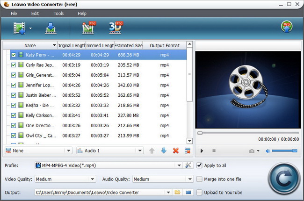Browse output folder with yellow folder icon
The width and height of the screenshot is (304, 201).
coord(177,192)
